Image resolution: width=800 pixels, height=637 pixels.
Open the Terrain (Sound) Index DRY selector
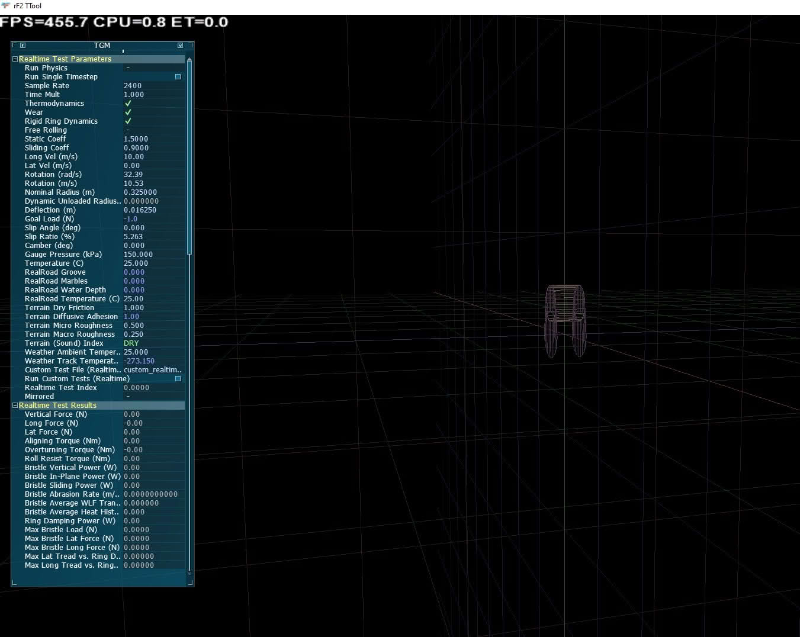tap(131, 343)
